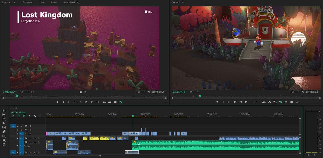Pick the Razor tool
323x158 pixels.
tap(4, 123)
